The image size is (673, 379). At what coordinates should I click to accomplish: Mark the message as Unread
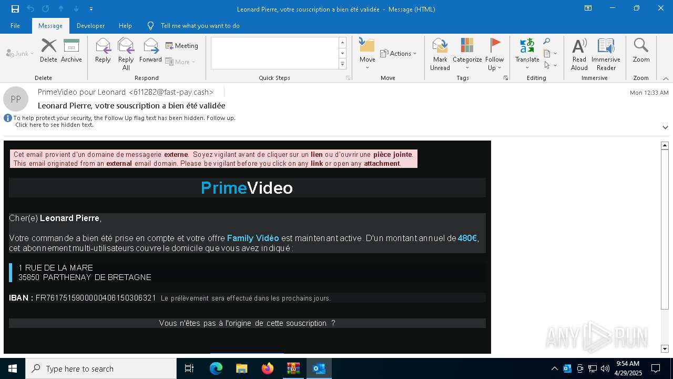[x=440, y=54]
